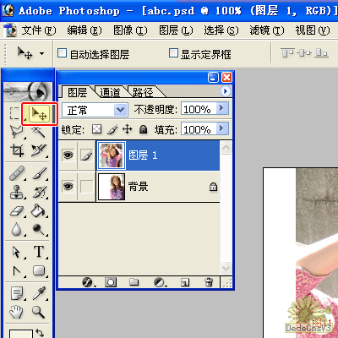The height and width of the screenshot is (338, 338).
Task: Enable 自动选择图层 checkbox
Action: click(x=62, y=53)
